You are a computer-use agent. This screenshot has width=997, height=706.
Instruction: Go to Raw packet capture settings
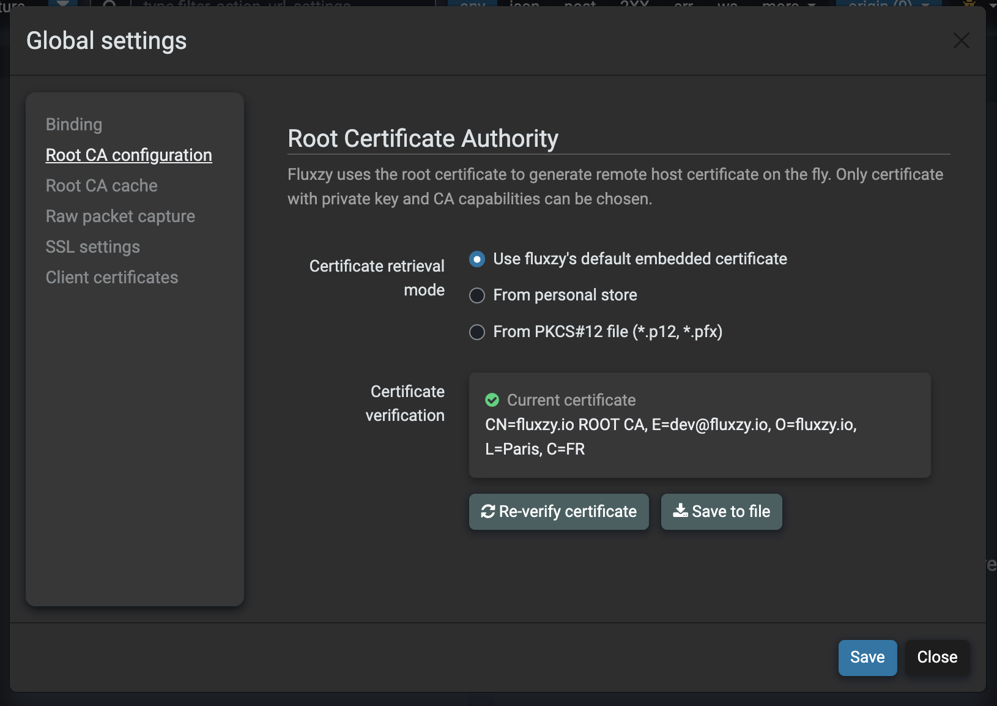tap(120, 216)
